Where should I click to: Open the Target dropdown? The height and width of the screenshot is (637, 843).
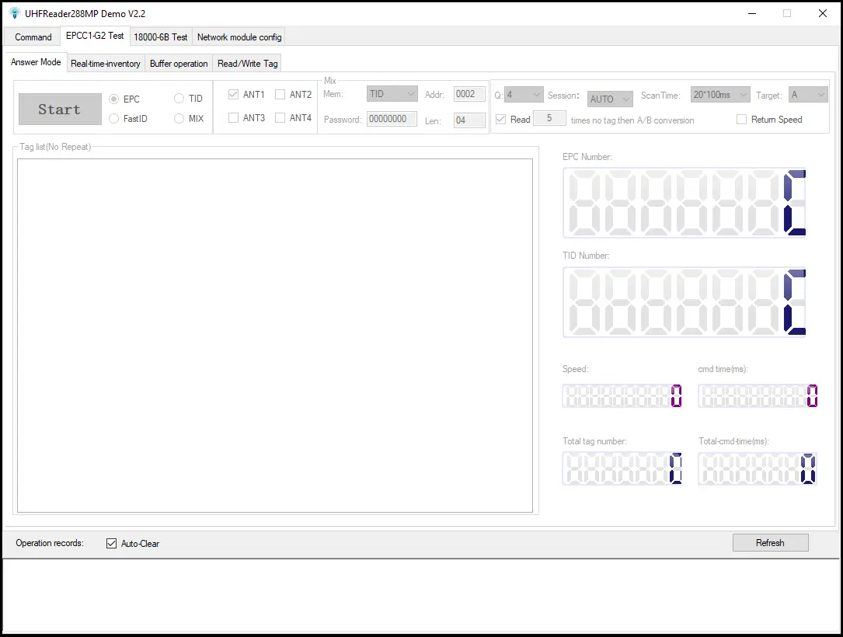(808, 95)
